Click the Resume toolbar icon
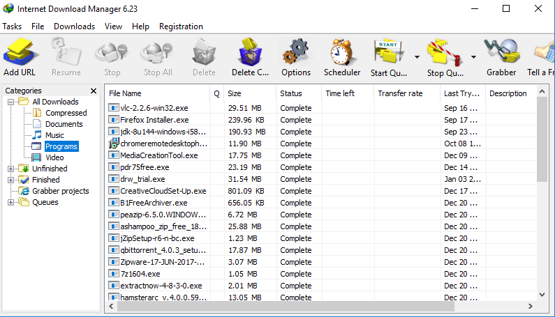Viewport: 555px width, 317px height. [66, 52]
